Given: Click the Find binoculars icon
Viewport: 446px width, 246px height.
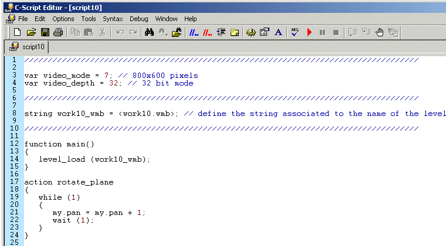Looking at the screenshot, I should tap(149, 32).
